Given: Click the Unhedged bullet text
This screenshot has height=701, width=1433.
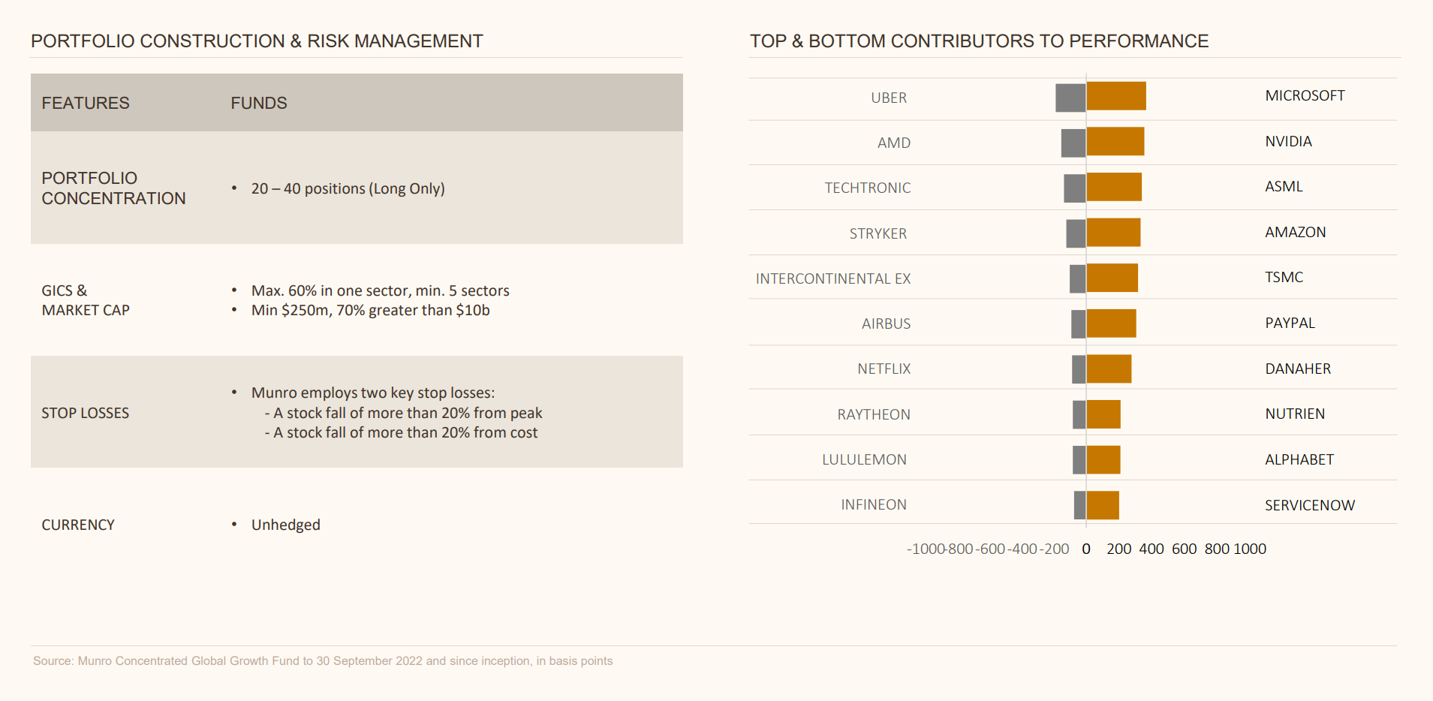Looking at the screenshot, I should pos(286,525).
